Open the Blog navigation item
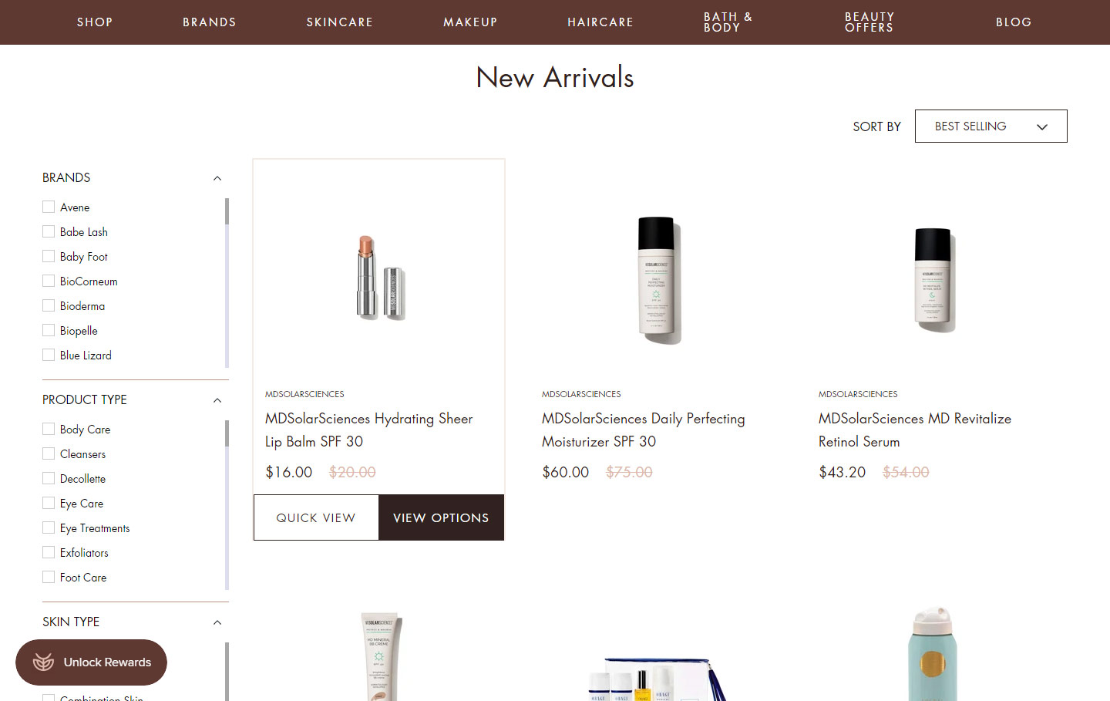The width and height of the screenshot is (1110, 701). coord(1014,22)
